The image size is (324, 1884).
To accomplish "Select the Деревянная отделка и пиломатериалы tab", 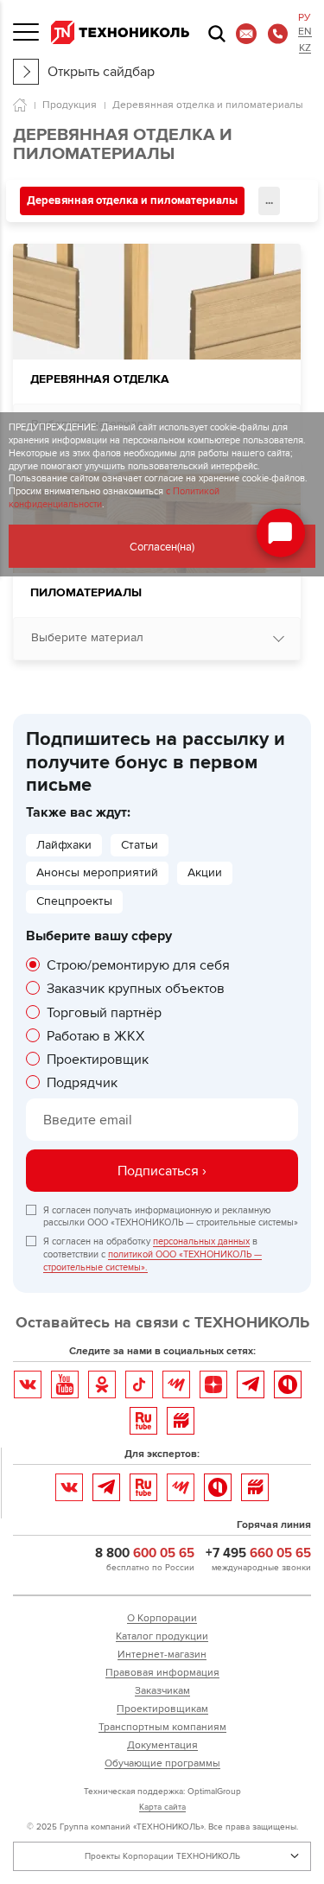I will pos(132,200).
